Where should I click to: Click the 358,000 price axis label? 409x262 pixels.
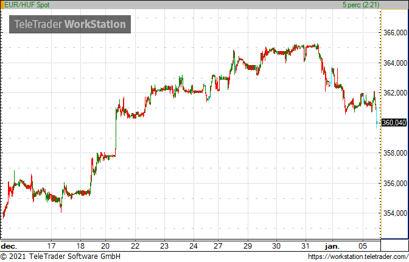(395, 153)
